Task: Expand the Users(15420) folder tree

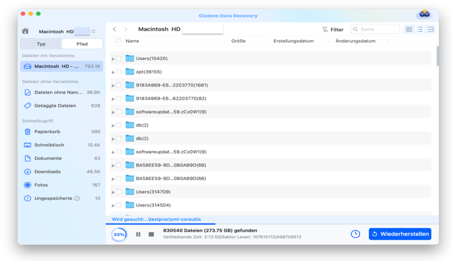Action: pyautogui.click(x=113, y=59)
